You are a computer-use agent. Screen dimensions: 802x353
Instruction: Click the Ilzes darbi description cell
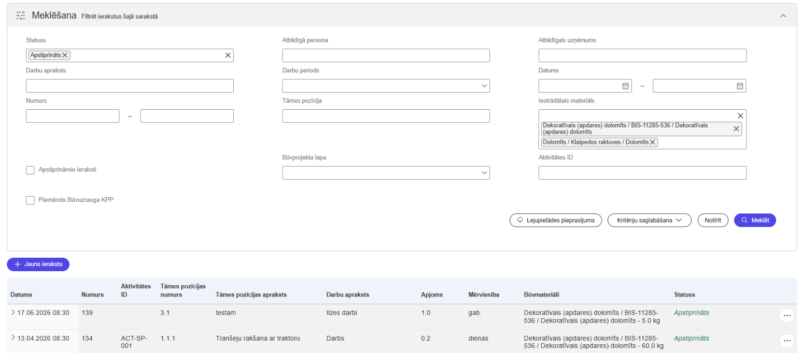342,313
